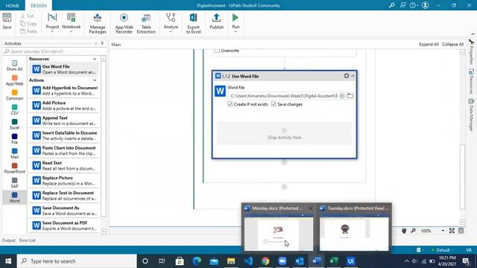Select the Append Text activity
This screenshot has height=268, width=477.
(64, 121)
